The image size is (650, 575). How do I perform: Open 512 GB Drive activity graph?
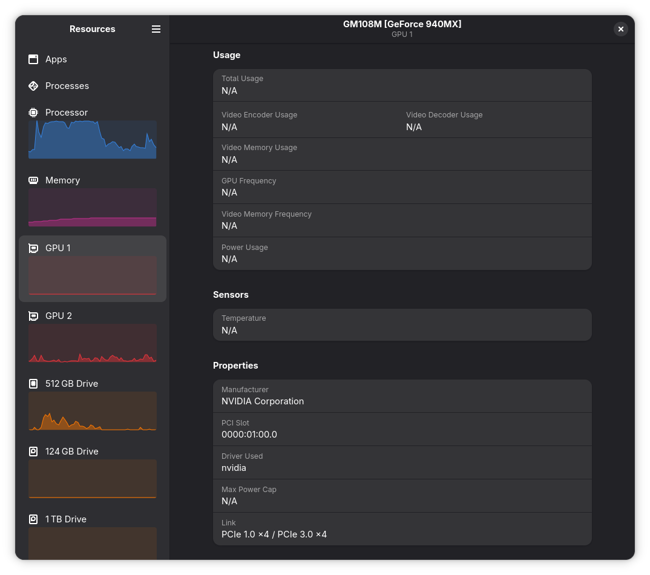(x=92, y=410)
